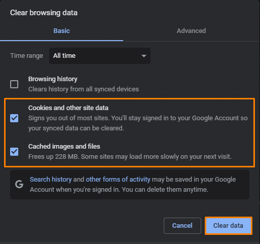Click the Frees up 228 MB description
This screenshot has width=260, height=244.
pyautogui.click(x=130, y=157)
